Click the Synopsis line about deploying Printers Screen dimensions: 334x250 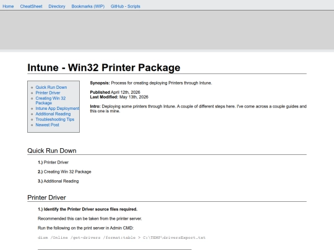pos(151,83)
